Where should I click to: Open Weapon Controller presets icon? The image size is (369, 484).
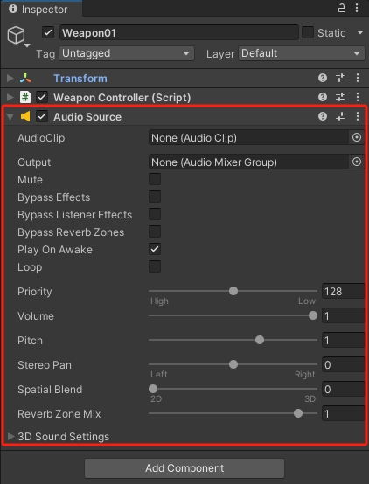[x=340, y=97]
